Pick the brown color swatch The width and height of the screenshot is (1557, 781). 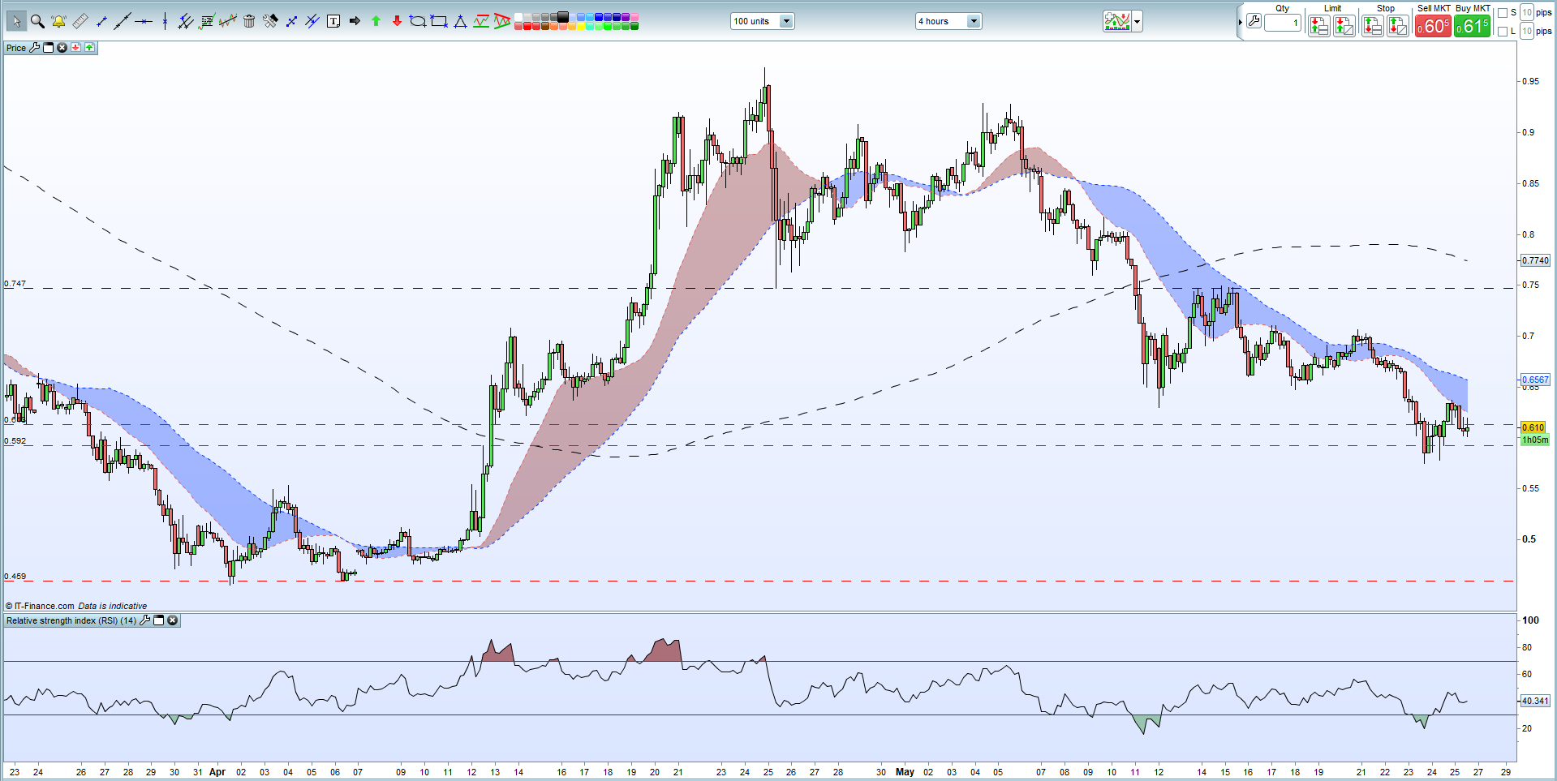tap(545, 26)
